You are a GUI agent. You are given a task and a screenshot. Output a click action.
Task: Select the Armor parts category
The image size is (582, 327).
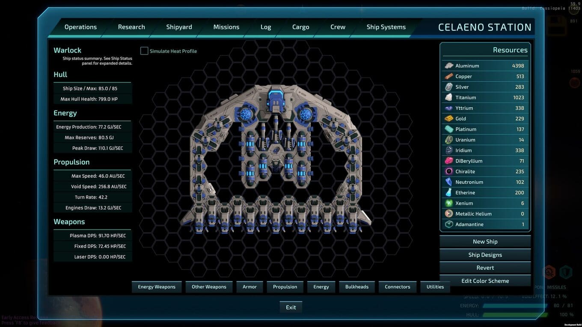tap(249, 287)
